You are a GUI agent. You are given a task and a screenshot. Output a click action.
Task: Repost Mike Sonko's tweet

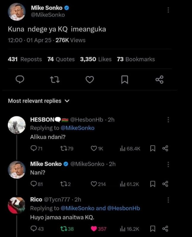tap(55, 79)
